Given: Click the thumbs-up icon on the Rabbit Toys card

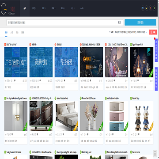Looking at the screenshot, I should tap(151, 134).
